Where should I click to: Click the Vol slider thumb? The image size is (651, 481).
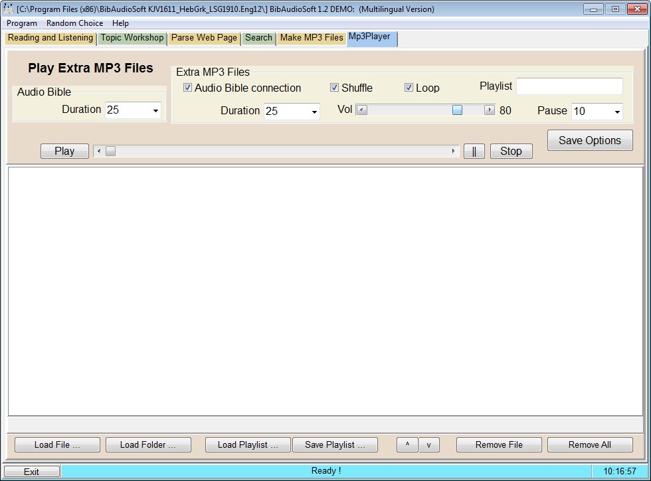[457, 110]
